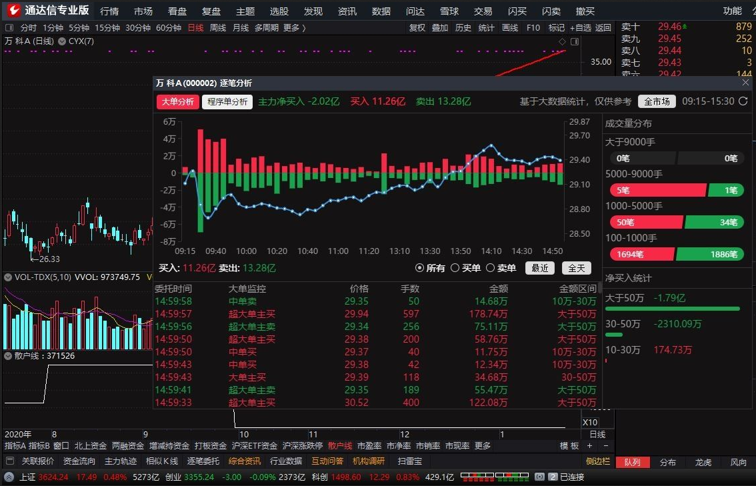This screenshot has width=756, height=486.
Task: Open the 资讯 menu
Action: click(x=347, y=11)
